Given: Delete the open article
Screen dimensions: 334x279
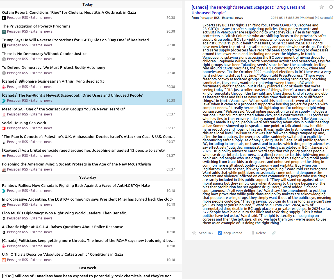Looking at the screenshot, I should (x=261, y=233).
